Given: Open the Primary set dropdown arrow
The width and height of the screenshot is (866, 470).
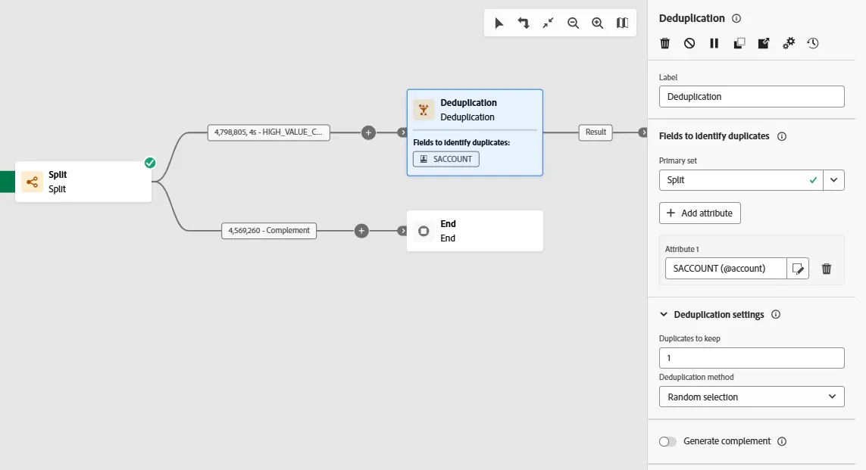Looking at the screenshot, I should tap(834, 180).
